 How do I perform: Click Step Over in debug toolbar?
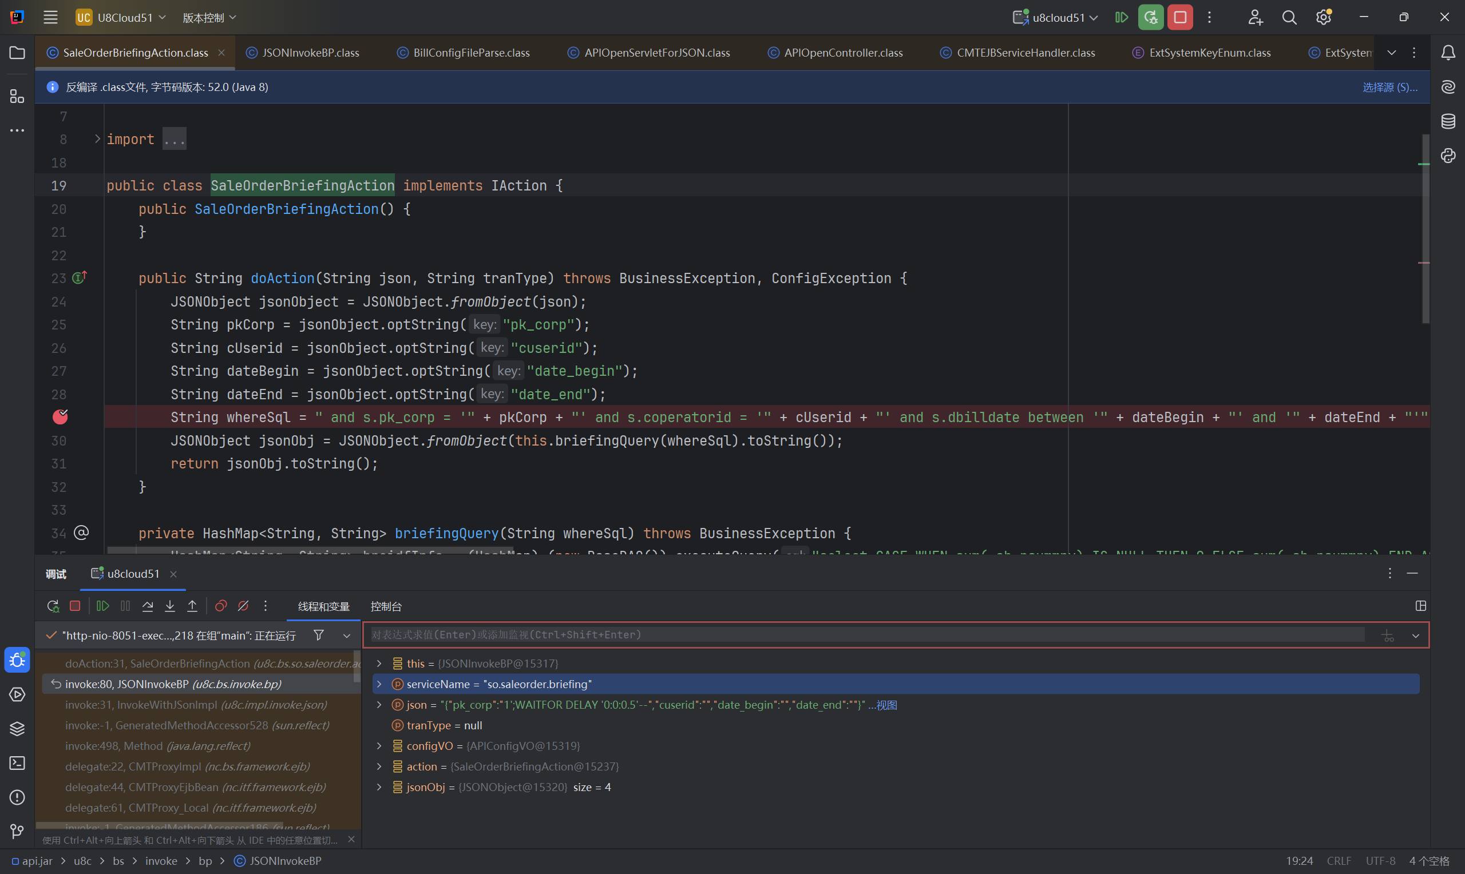[147, 606]
